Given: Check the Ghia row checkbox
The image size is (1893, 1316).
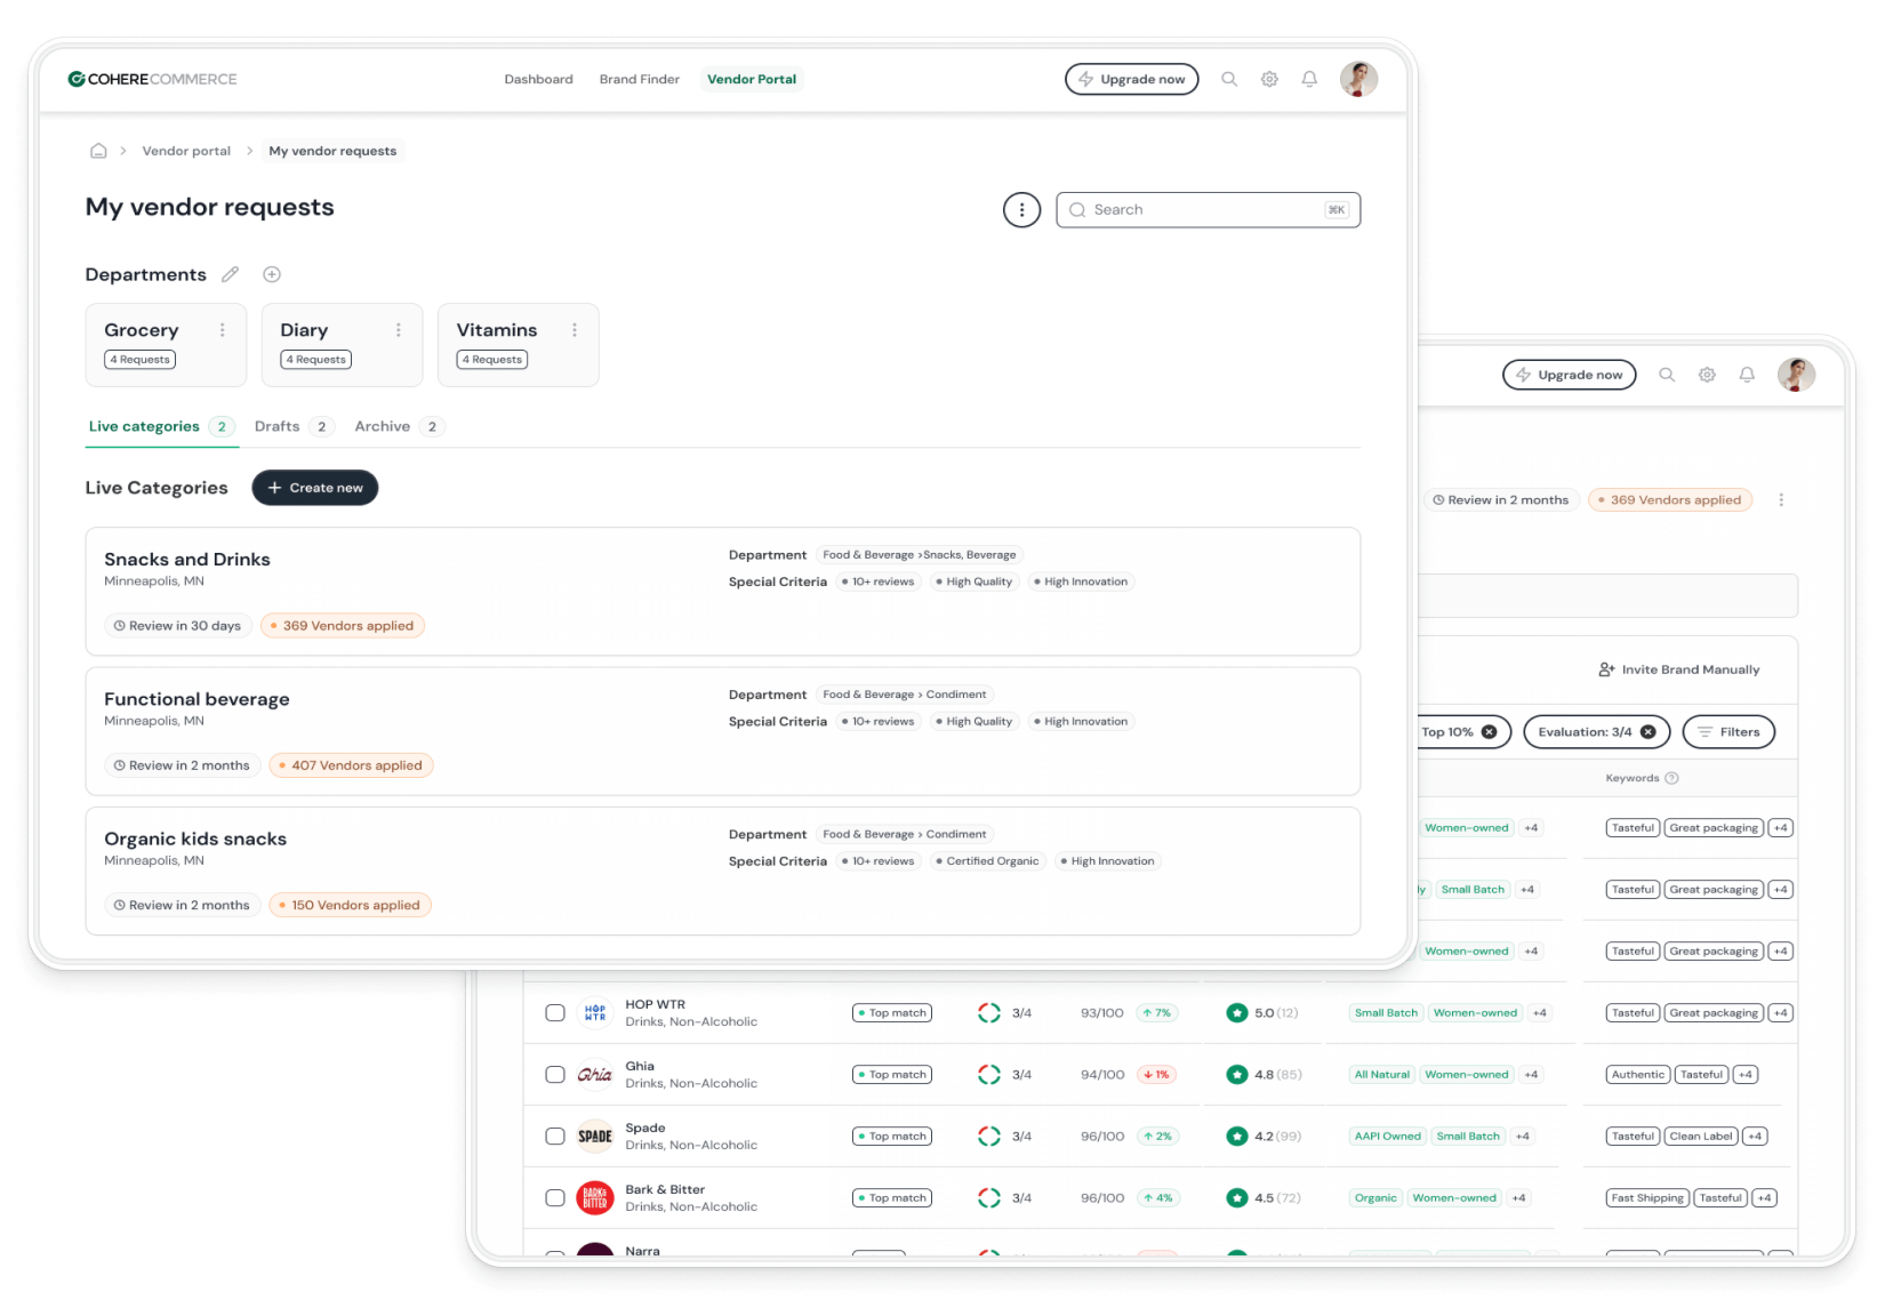Looking at the screenshot, I should (x=555, y=1075).
